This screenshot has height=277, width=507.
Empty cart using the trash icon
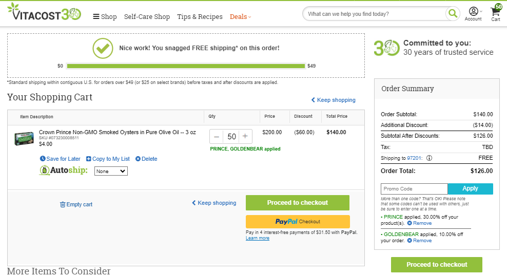[x=63, y=204]
